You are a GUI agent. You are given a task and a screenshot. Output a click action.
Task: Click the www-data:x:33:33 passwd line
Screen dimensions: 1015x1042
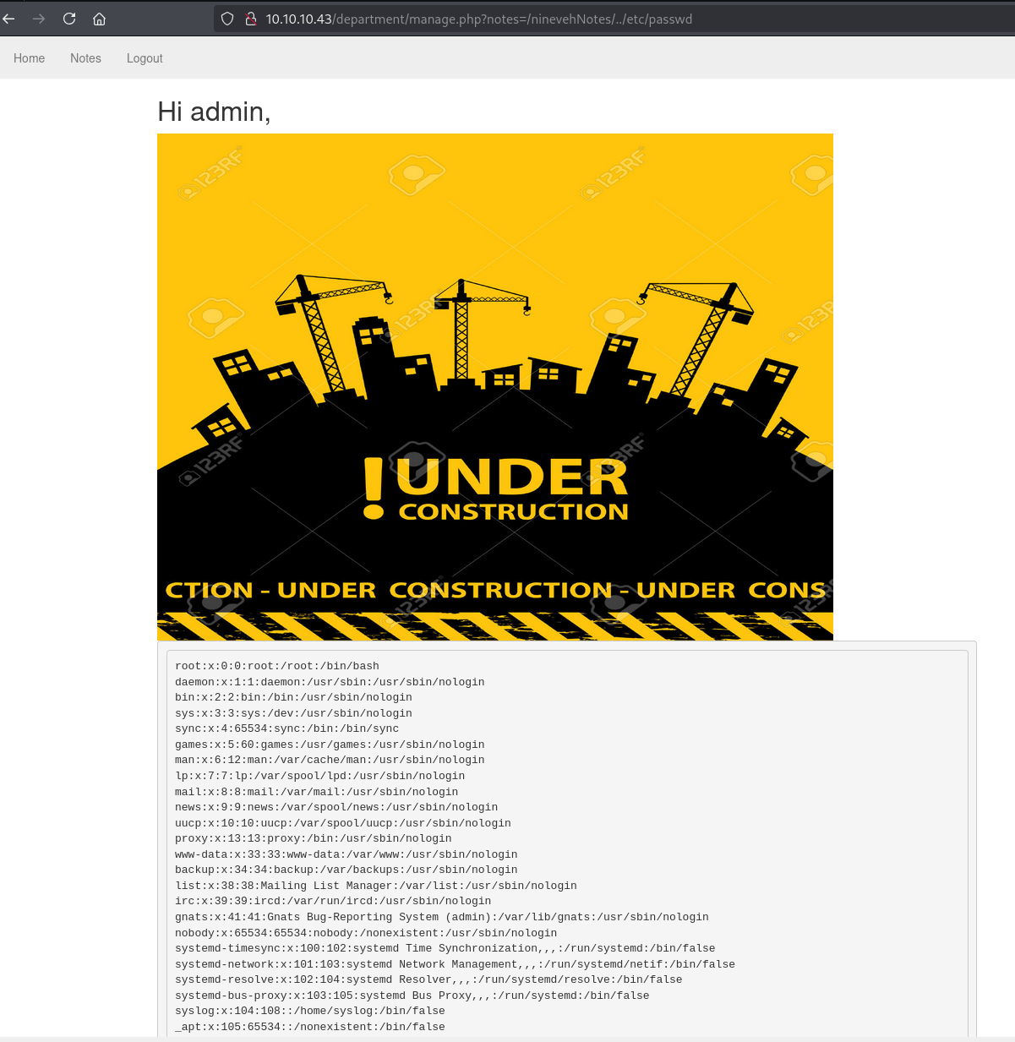(347, 854)
